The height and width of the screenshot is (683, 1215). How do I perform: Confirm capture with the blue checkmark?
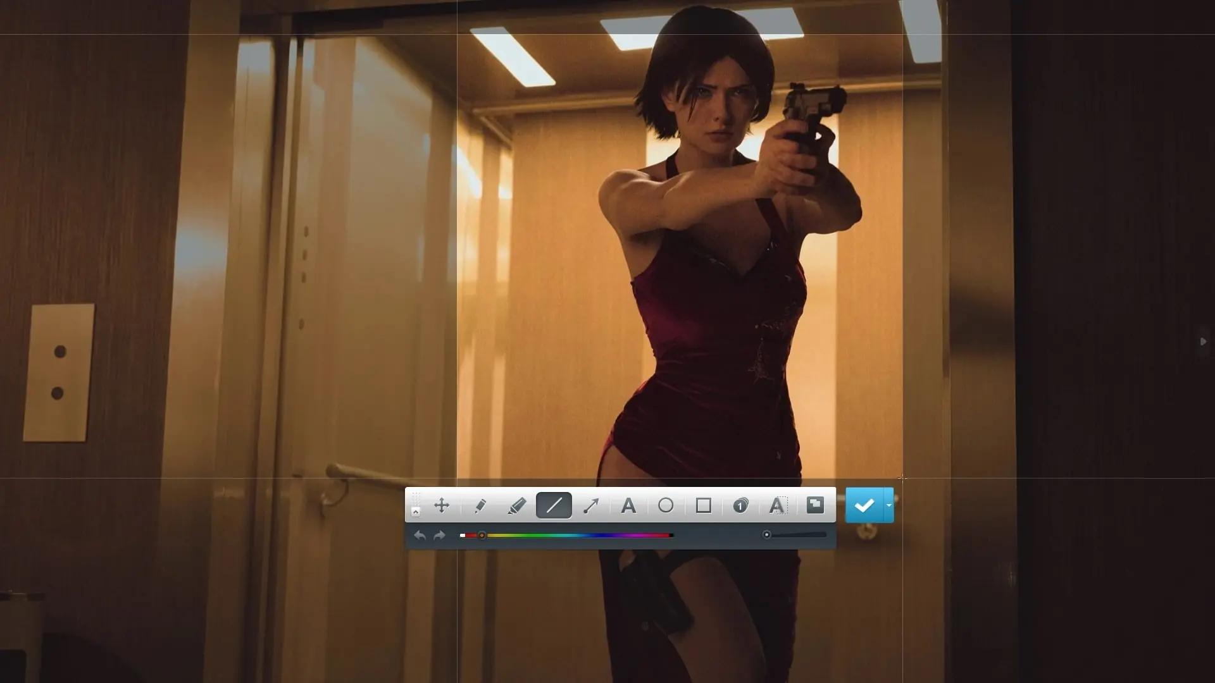tap(864, 505)
